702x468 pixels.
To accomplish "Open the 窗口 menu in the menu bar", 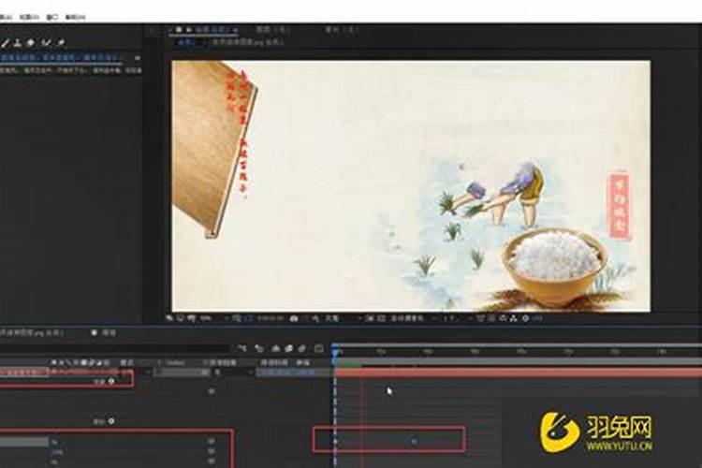I will click(52, 17).
